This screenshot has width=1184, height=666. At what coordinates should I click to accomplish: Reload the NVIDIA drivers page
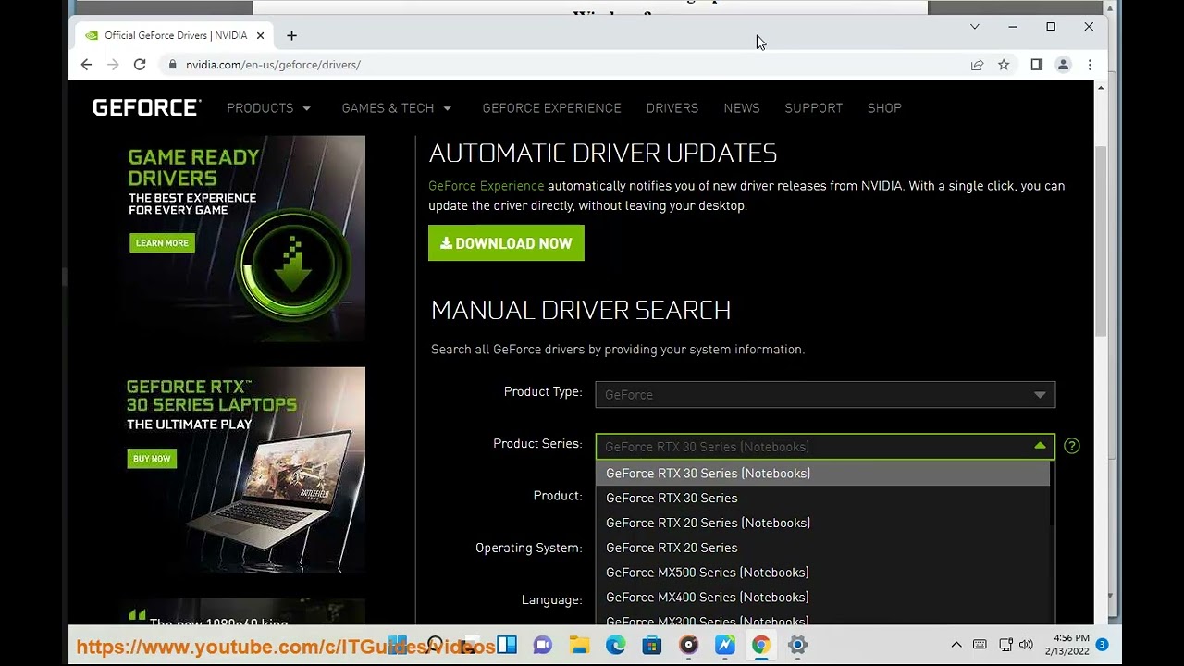(x=140, y=65)
